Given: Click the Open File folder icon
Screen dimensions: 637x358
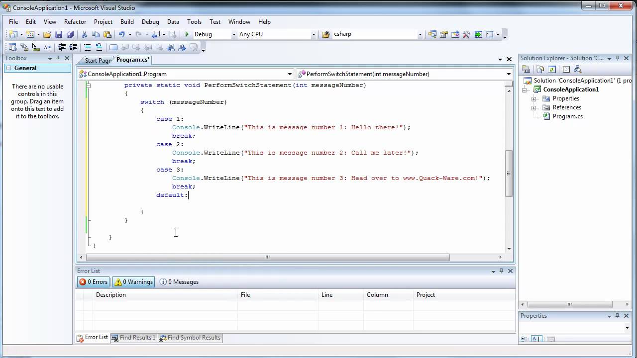Looking at the screenshot, I should click(47, 34).
